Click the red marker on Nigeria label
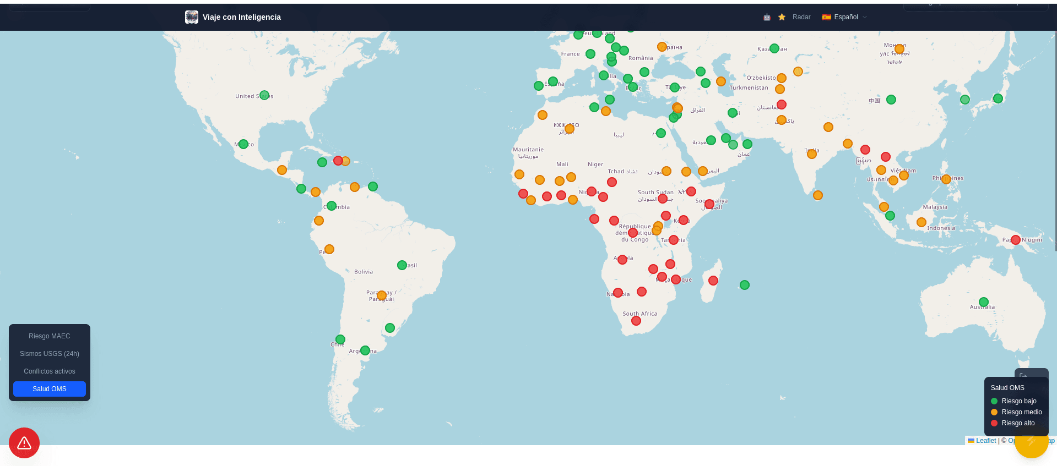 coord(592,191)
